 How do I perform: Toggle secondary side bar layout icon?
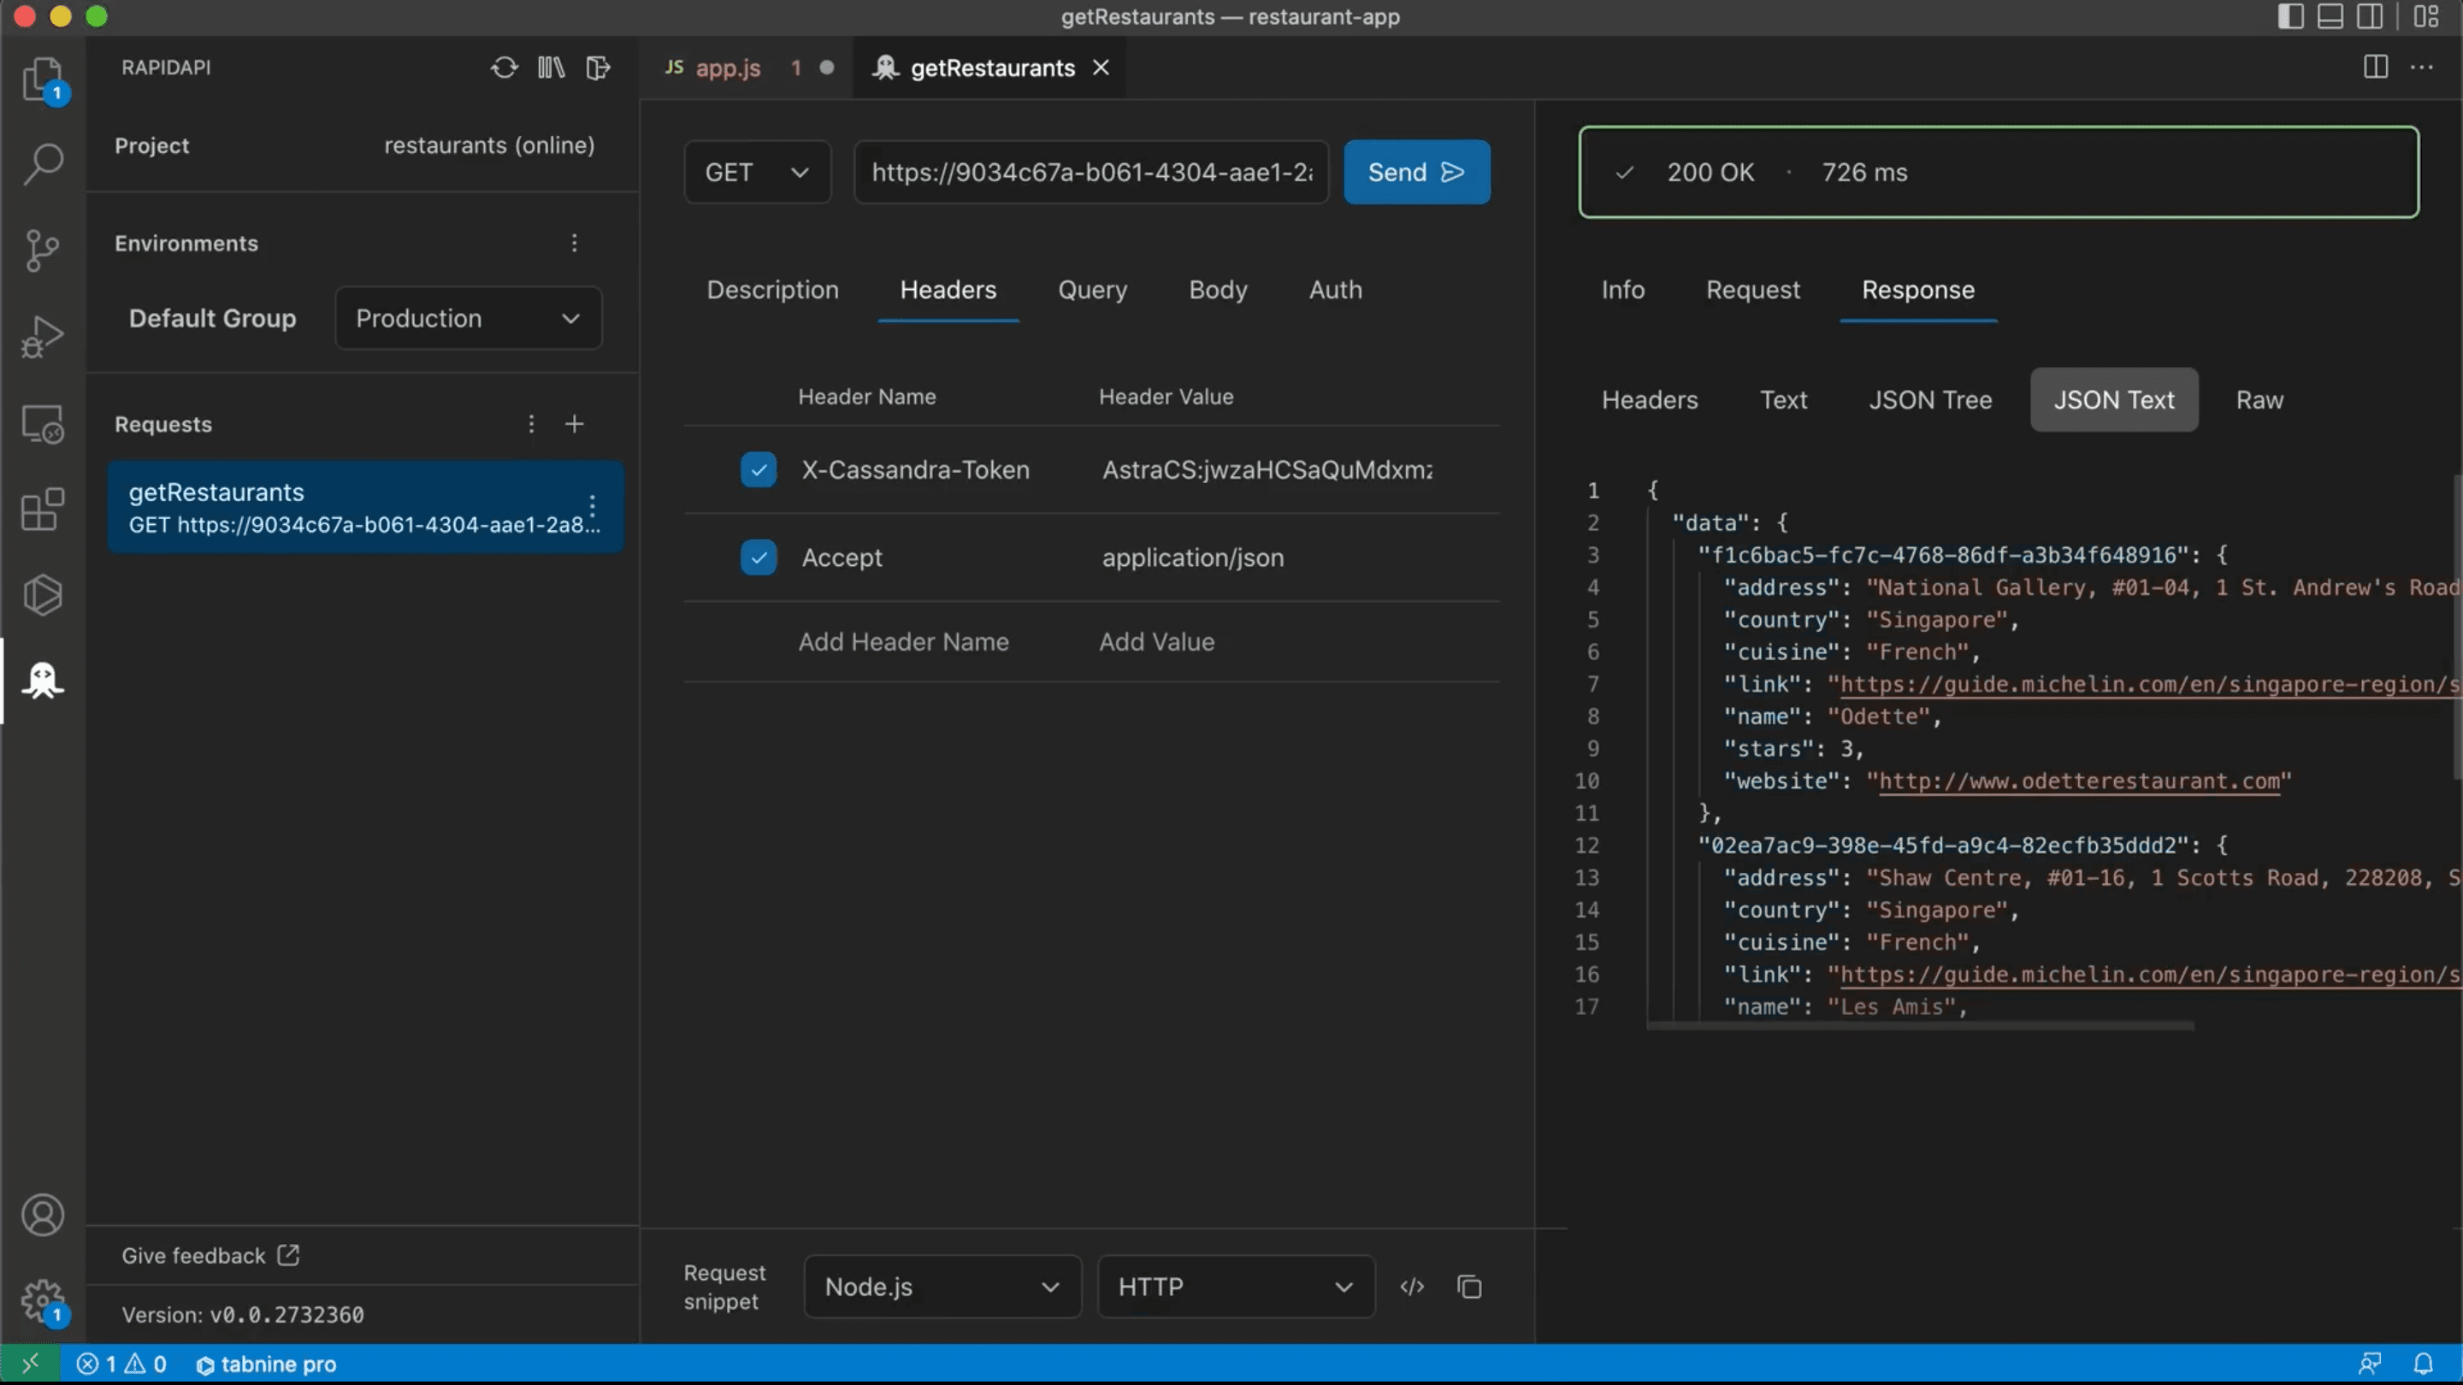click(x=2369, y=16)
